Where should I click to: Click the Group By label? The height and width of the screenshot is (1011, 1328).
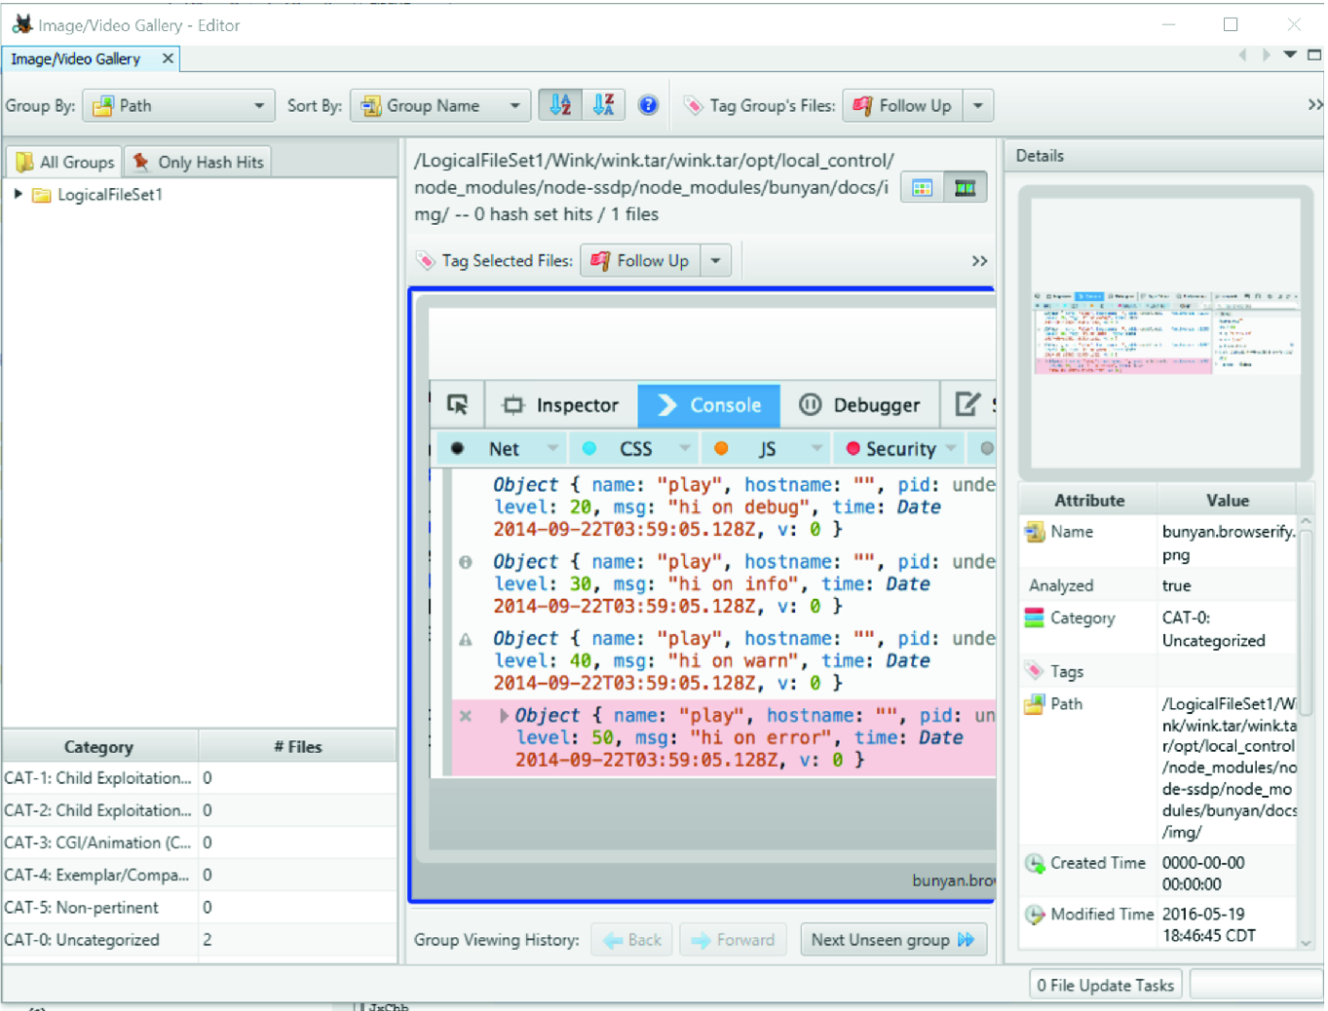(40, 105)
